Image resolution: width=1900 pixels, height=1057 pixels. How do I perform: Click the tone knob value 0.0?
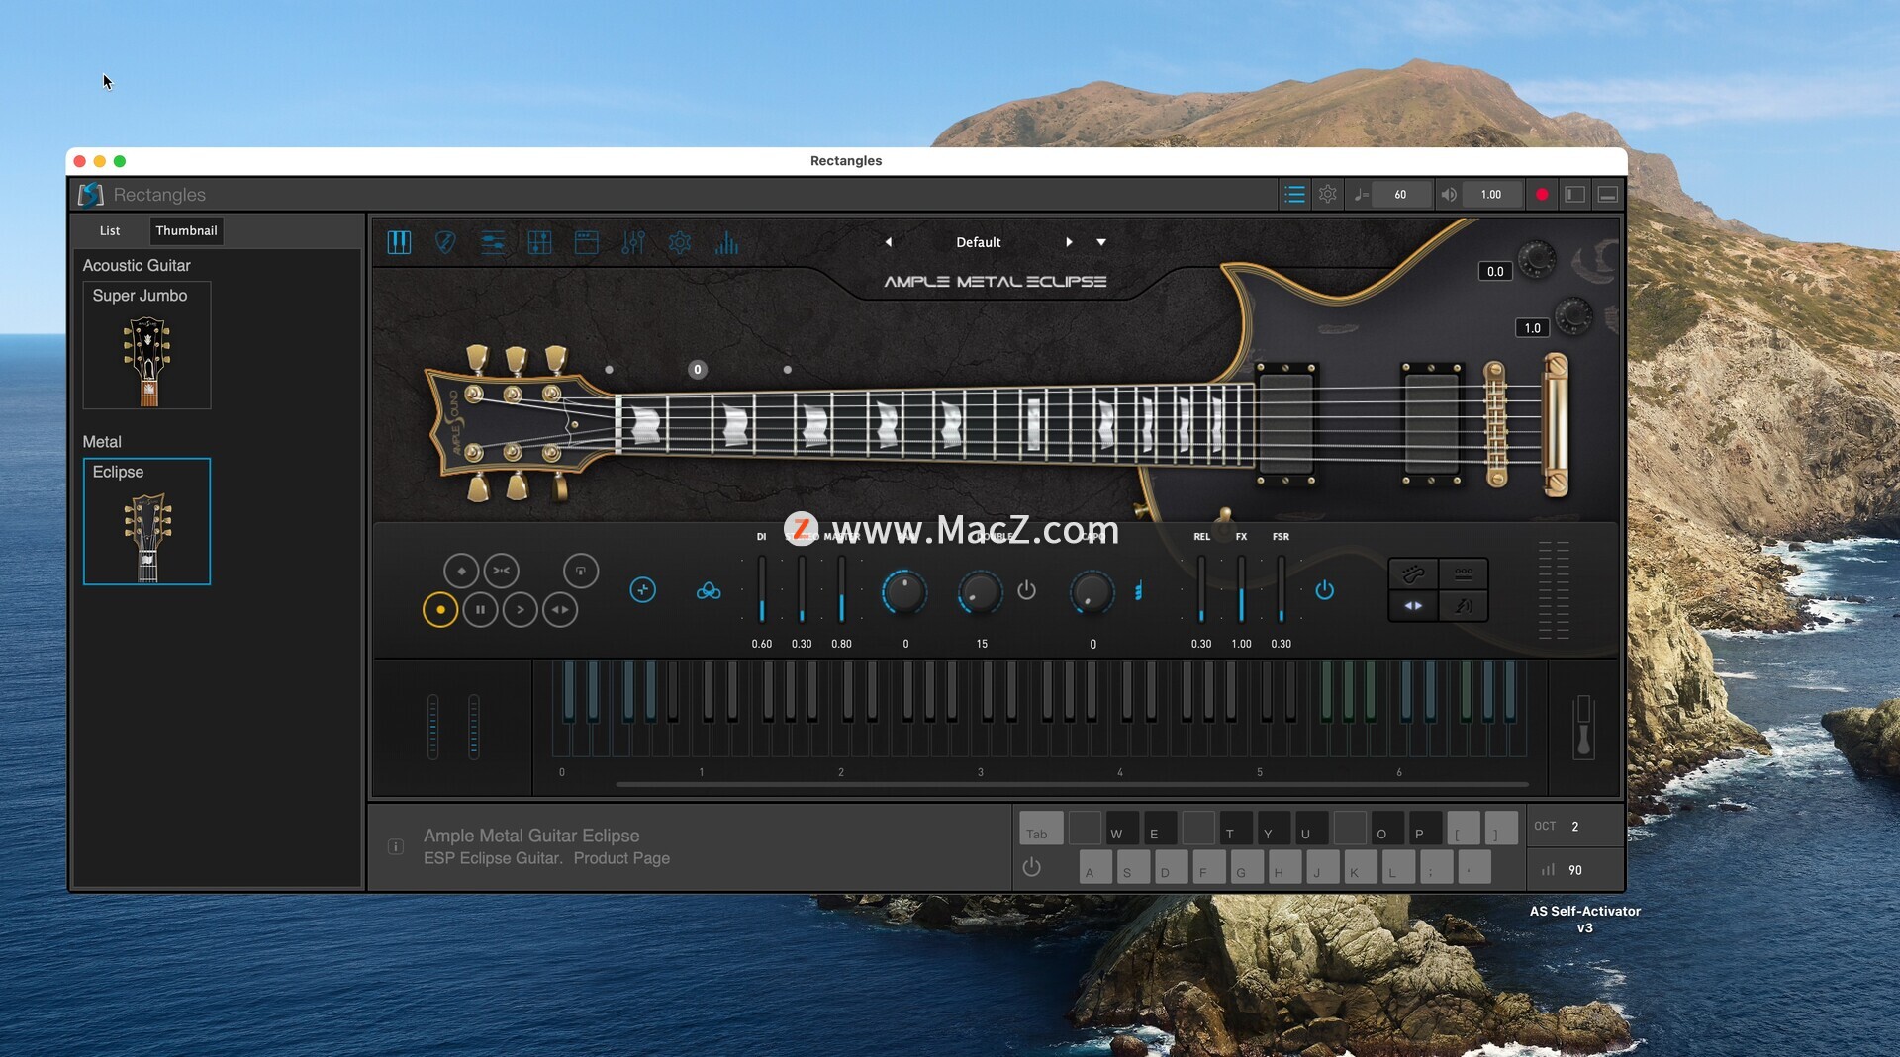(1494, 271)
